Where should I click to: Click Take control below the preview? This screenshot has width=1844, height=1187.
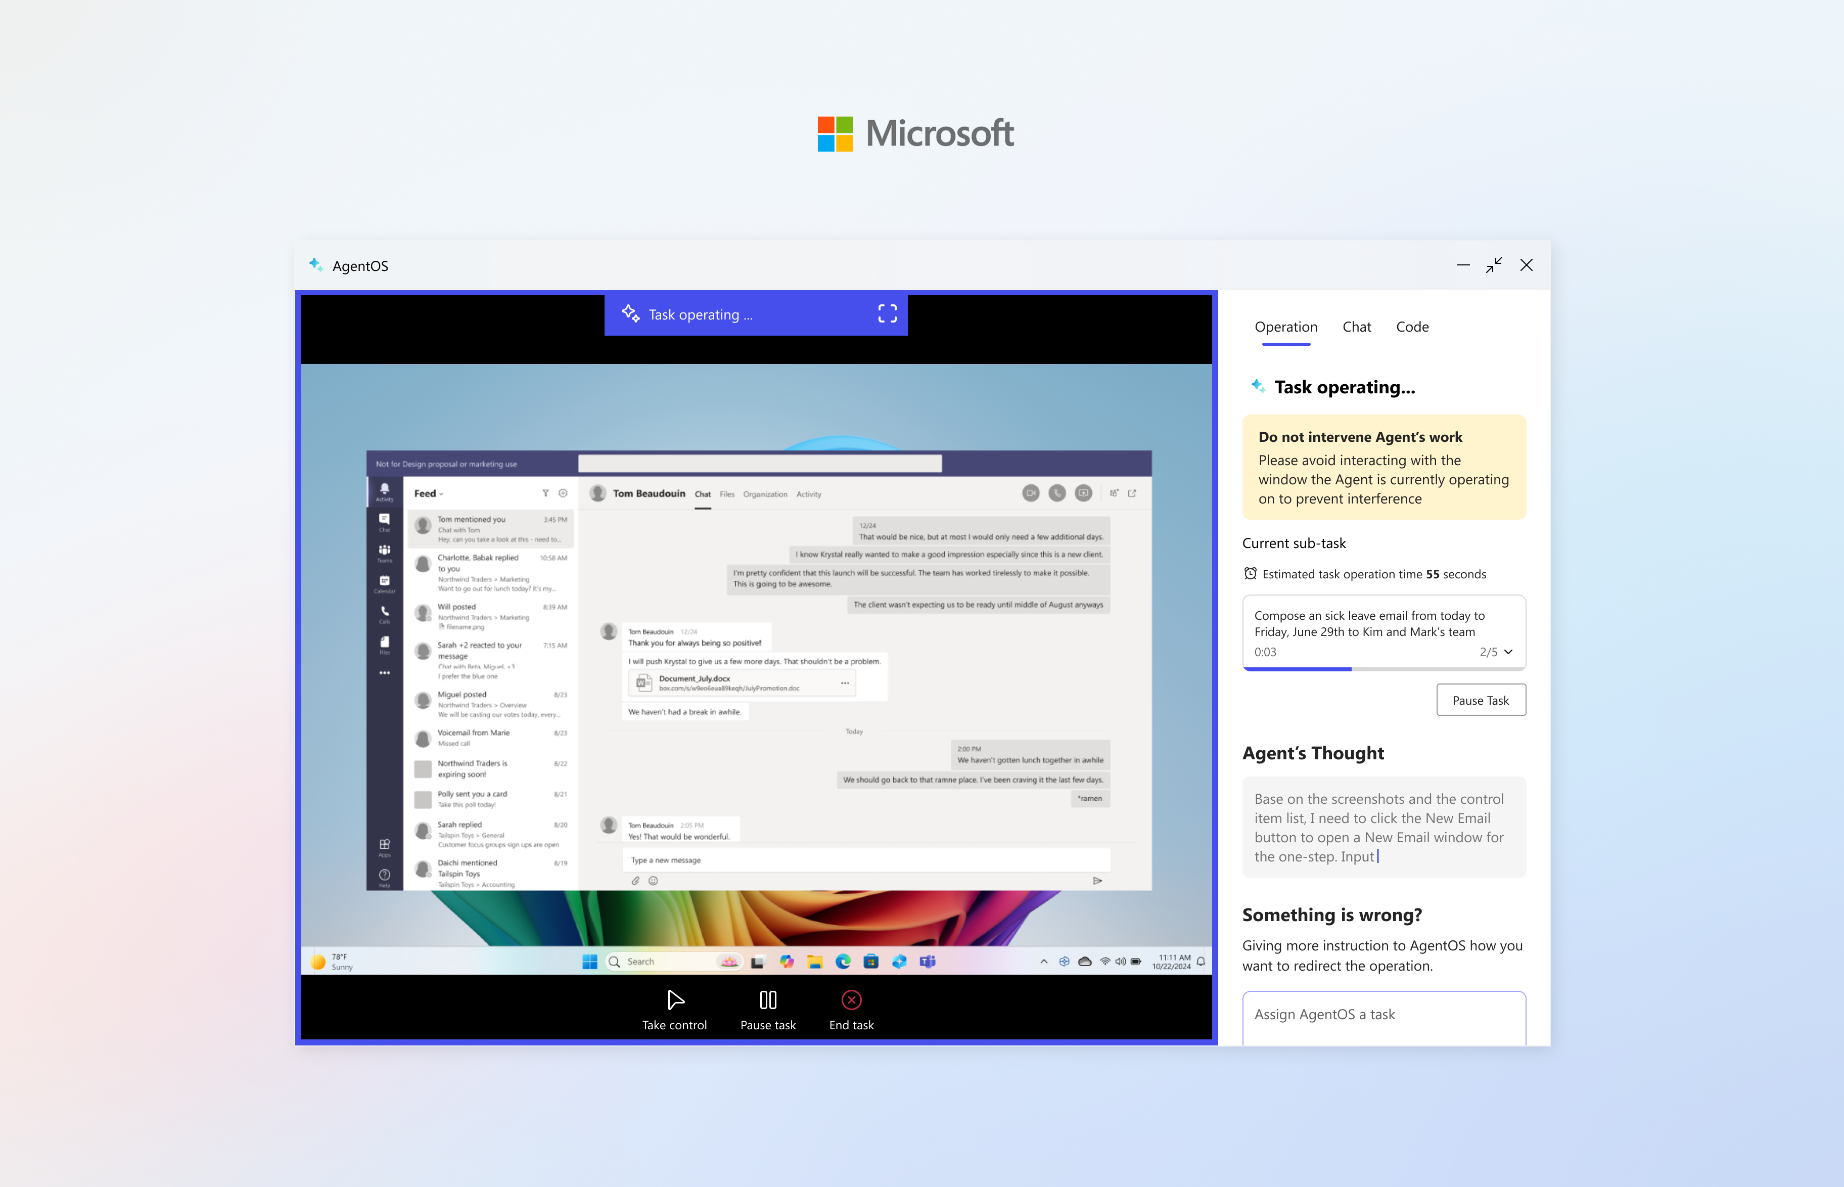point(674,1011)
